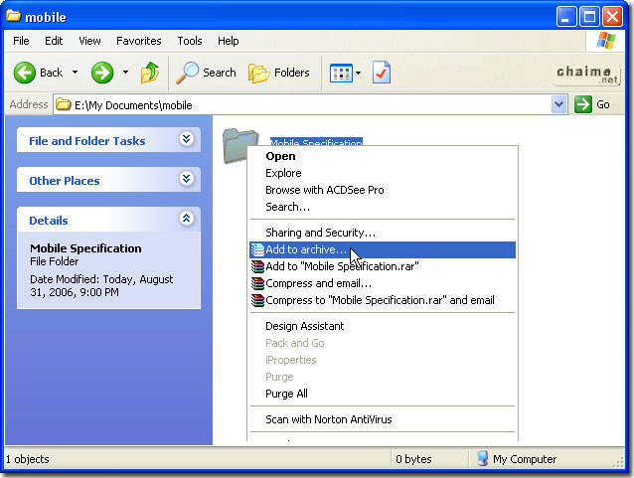Click the Back arrow icon
Viewport: 634px width, 478px height.
point(25,73)
